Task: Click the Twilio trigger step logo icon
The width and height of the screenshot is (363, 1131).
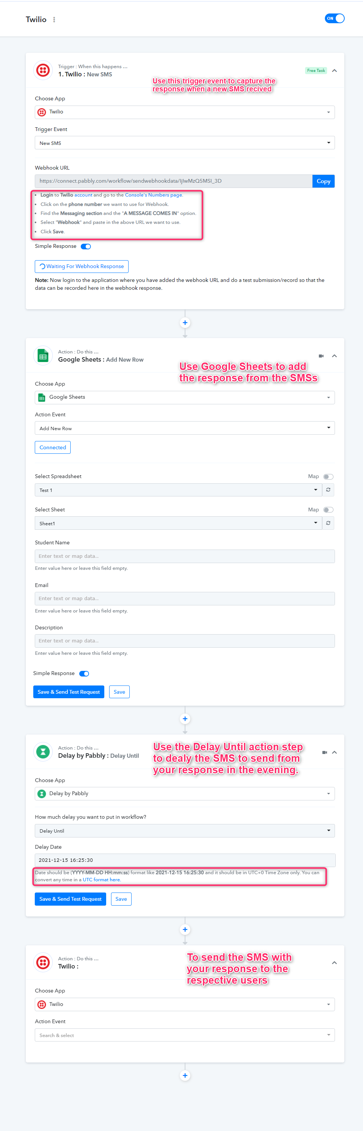Action: (43, 70)
